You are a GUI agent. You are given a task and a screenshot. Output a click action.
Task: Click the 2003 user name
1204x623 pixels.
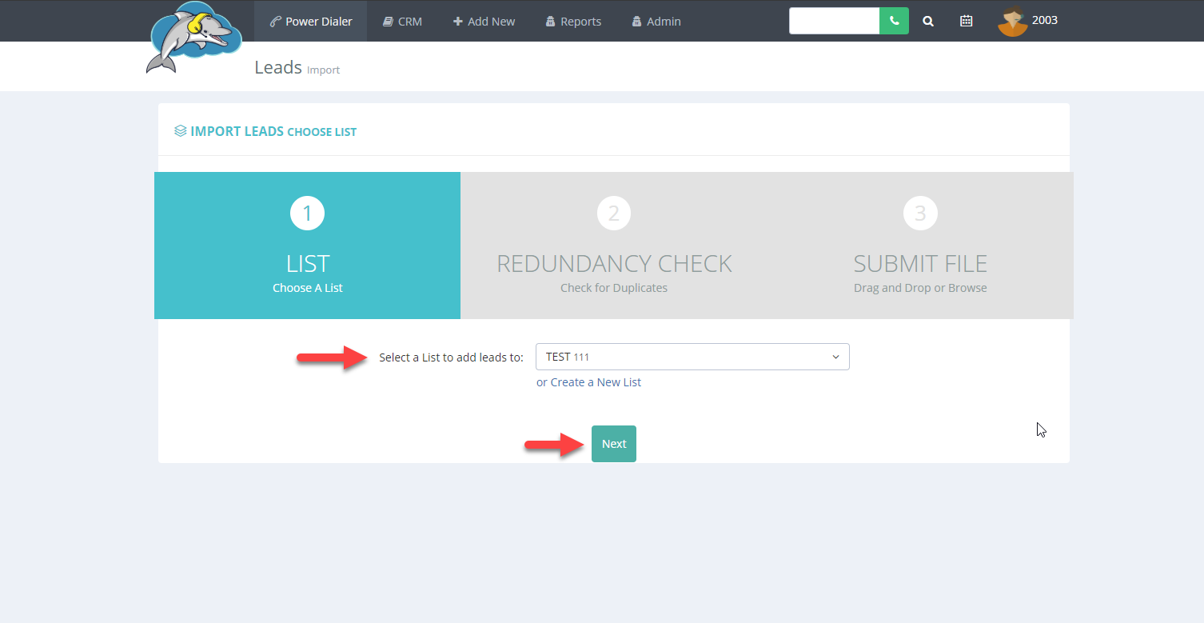1045,20
